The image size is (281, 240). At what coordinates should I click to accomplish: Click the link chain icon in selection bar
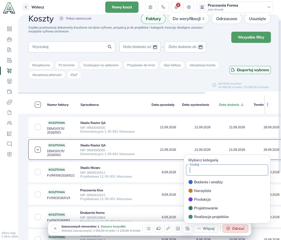tap(168, 228)
